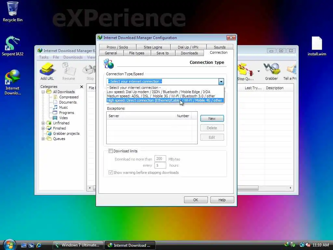Expand the Unfinished tree node
The image size is (333, 250).
click(x=43, y=123)
